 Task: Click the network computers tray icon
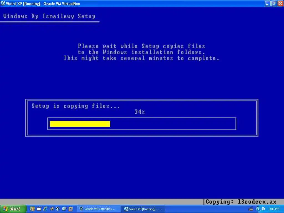coord(263,209)
